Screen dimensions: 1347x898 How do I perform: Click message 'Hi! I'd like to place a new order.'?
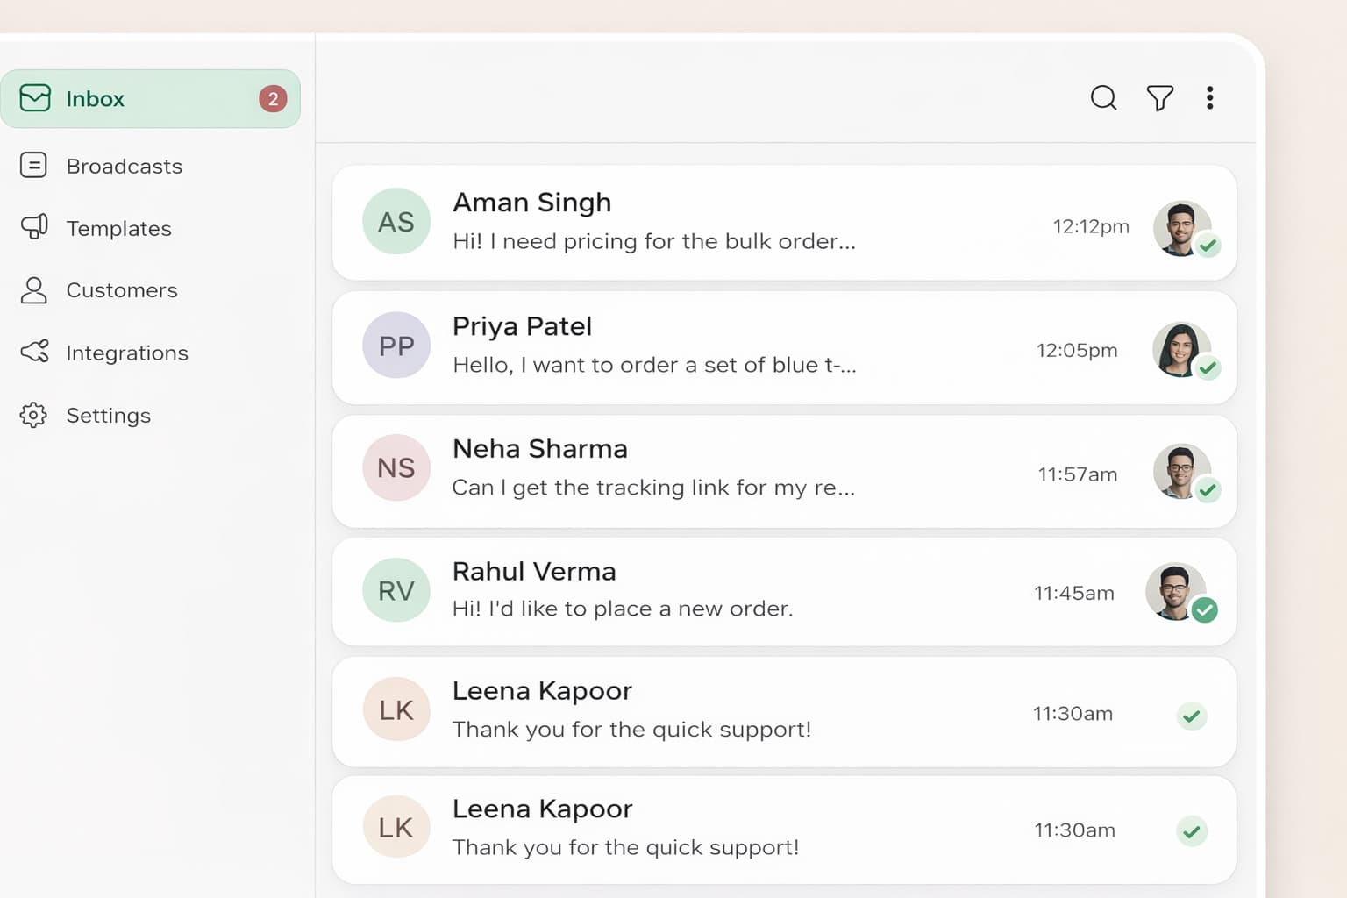pyautogui.click(x=623, y=609)
